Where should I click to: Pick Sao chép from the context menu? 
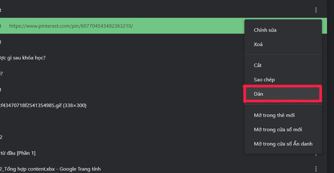[x=264, y=79]
